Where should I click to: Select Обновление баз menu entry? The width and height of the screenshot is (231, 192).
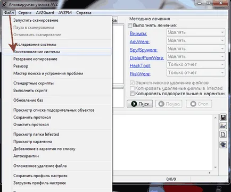coord(57,100)
